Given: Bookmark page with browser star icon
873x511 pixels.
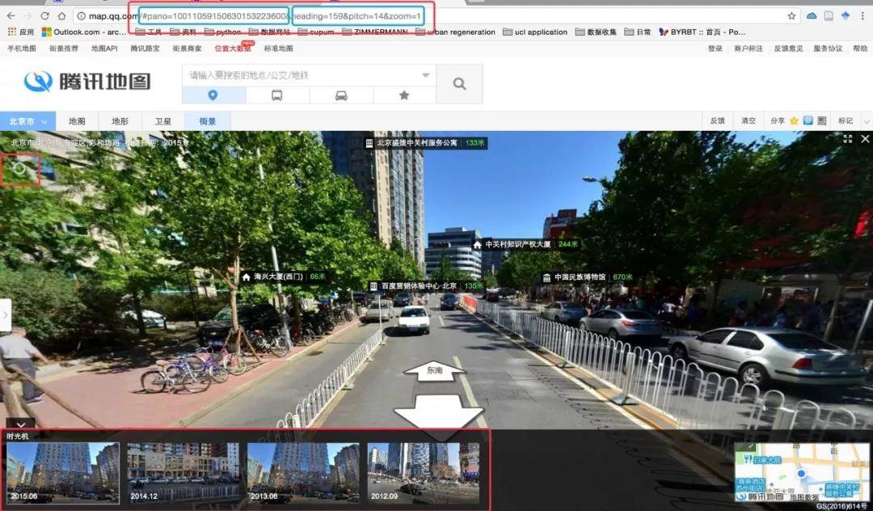Looking at the screenshot, I should click(x=791, y=15).
